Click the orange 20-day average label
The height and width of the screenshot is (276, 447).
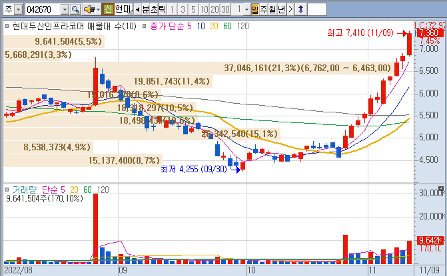click(x=214, y=26)
